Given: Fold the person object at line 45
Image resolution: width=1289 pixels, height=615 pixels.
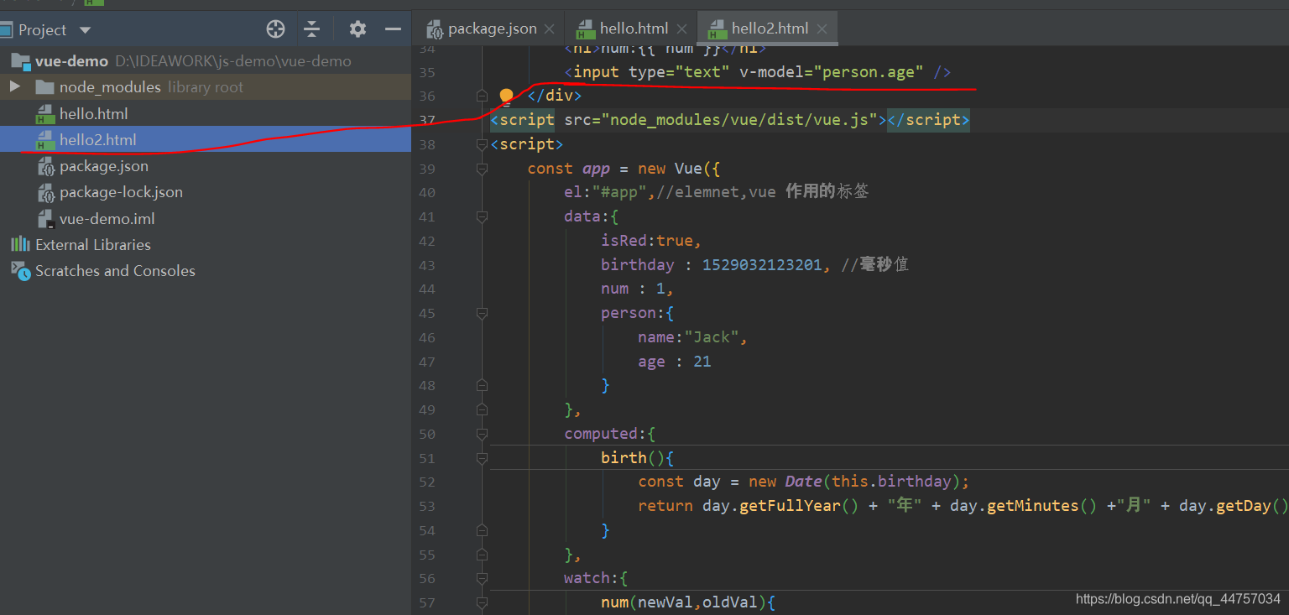Looking at the screenshot, I should tap(482, 313).
